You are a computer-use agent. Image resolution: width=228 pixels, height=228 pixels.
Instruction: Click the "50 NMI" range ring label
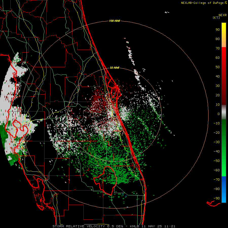click(x=115, y=68)
